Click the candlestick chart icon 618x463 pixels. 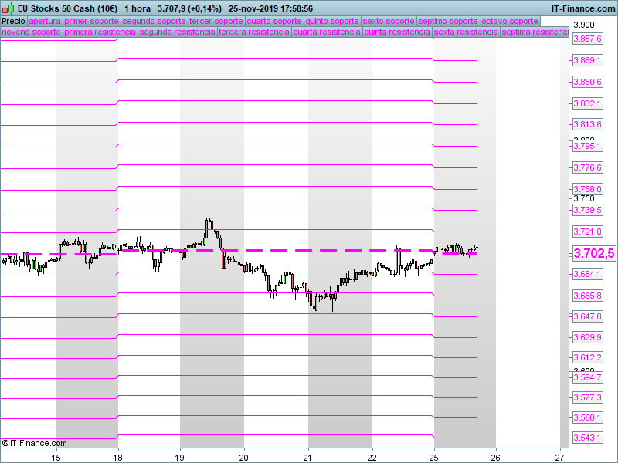8,8
